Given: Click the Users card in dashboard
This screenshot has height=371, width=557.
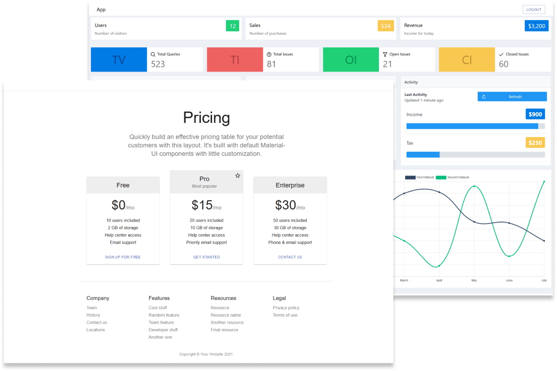Looking at the screenshot, I should [x=166, y=29].
